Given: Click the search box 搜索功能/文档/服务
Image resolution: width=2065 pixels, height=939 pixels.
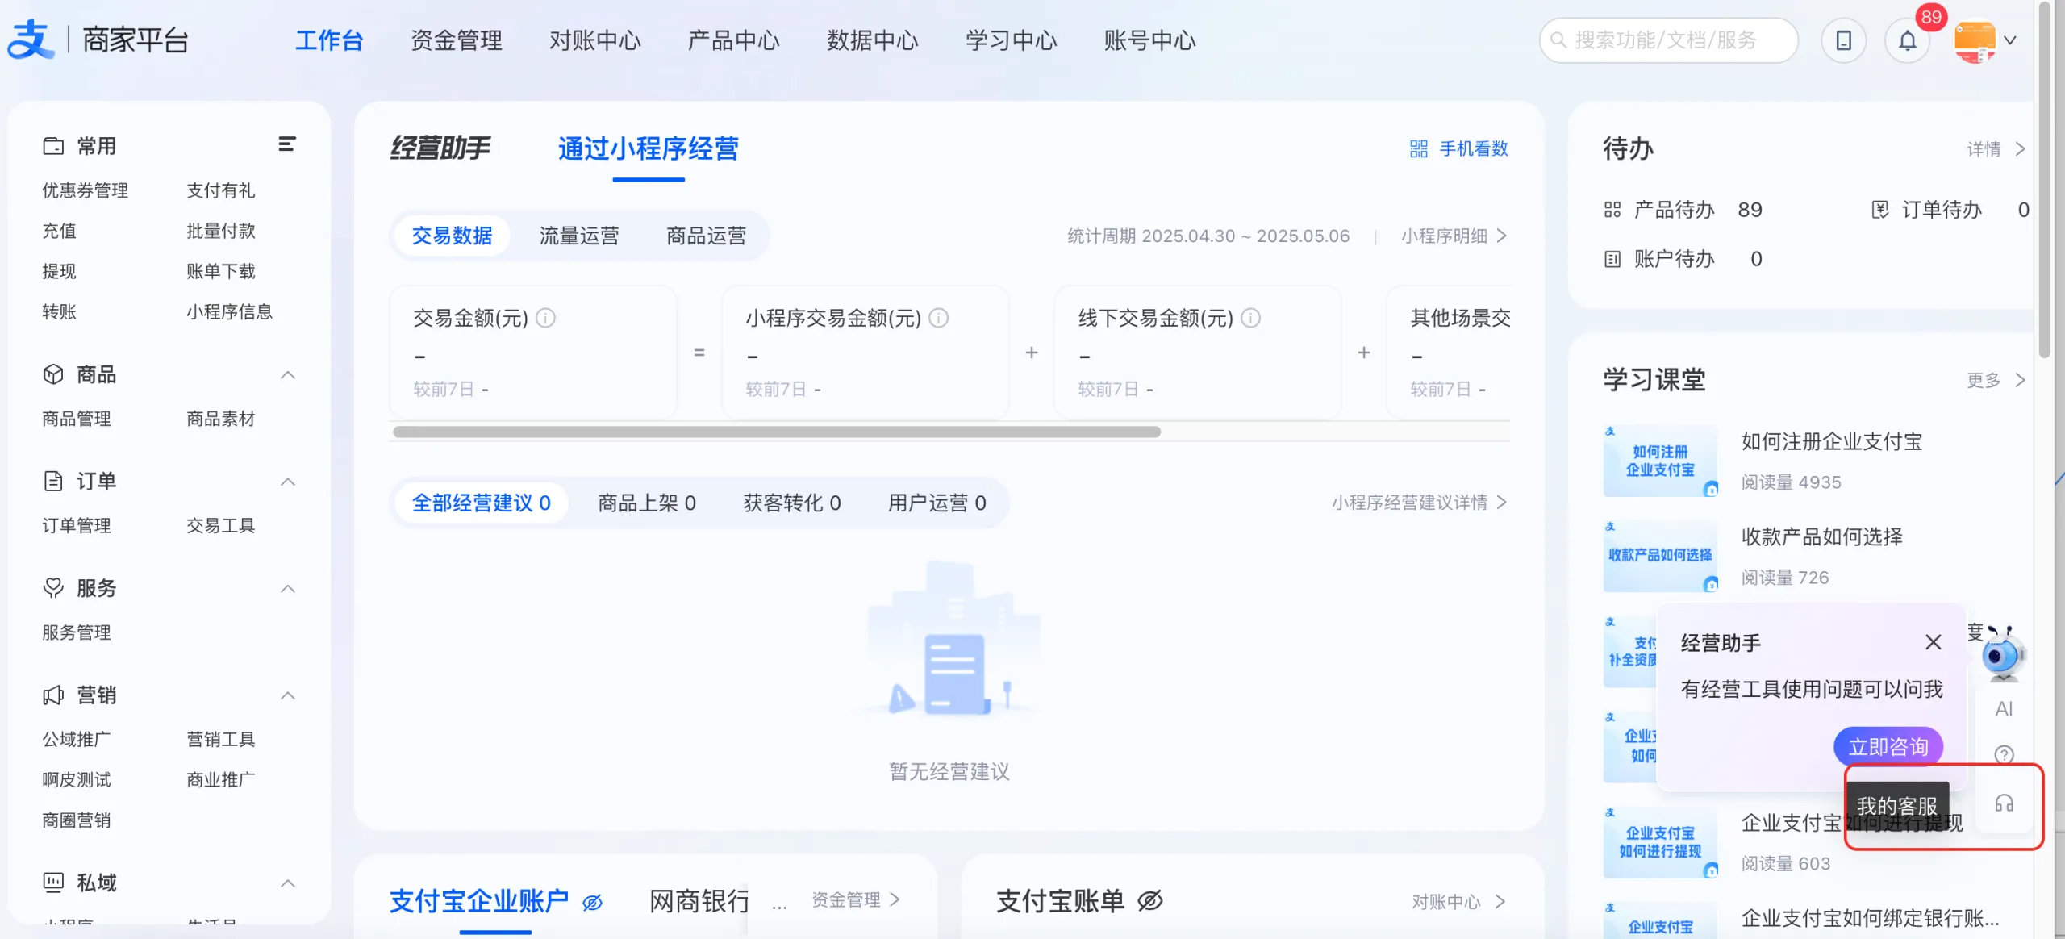Looking at the screenshot, I should [x=1667, y=40].
